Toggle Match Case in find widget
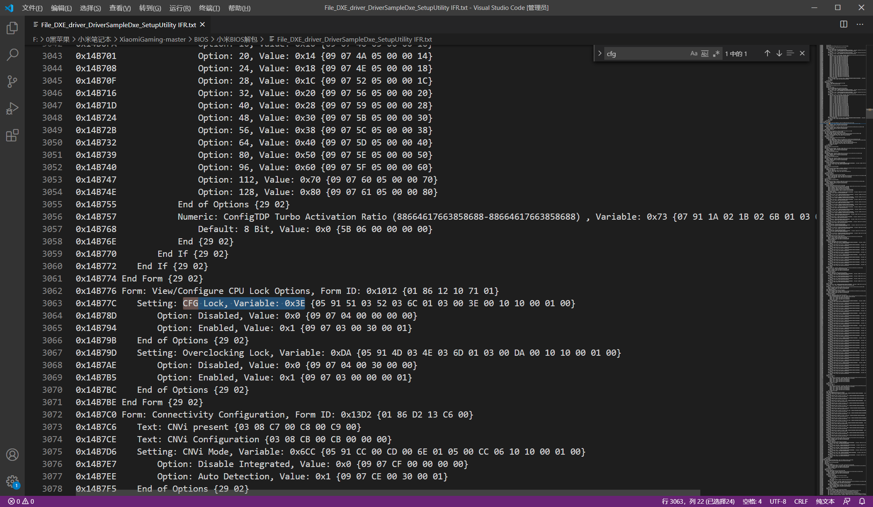Viewport: 873px width, 507px height. click(x=694, y=54)
